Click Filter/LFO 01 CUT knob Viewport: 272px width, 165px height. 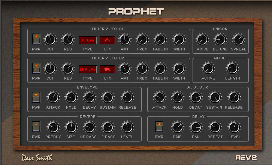[50, 40]
